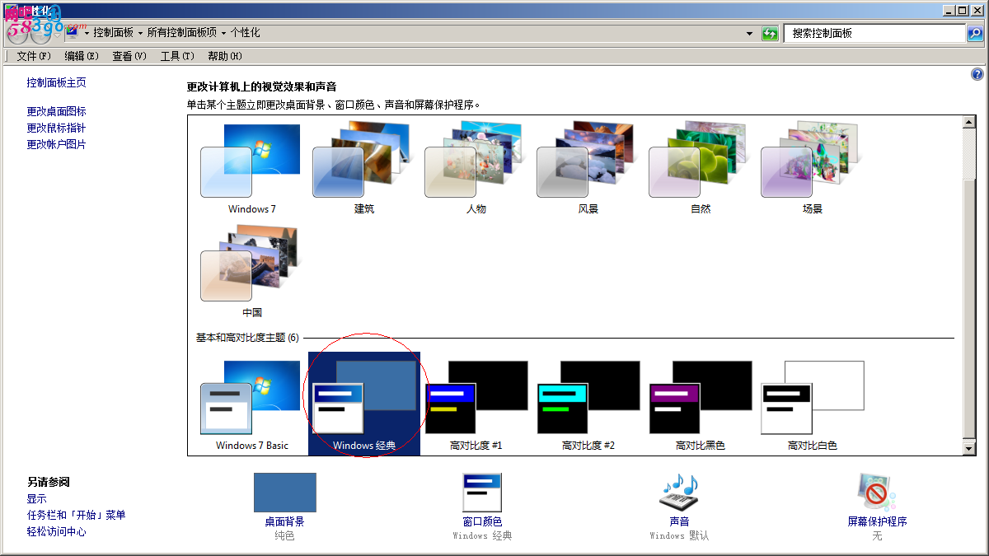Select the 场景 theme
989x556 pixels.
click(812, 169)
